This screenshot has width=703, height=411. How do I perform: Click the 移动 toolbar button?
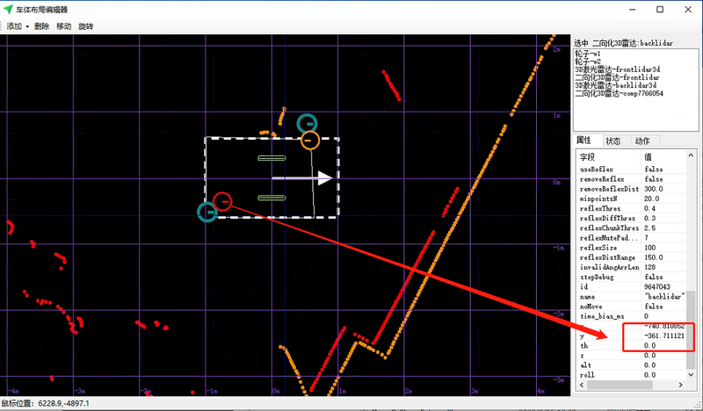[x=64, y=26]
